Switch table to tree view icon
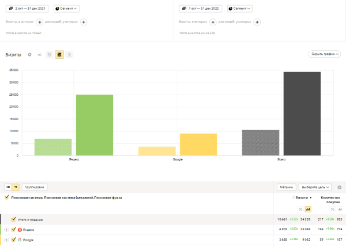 16,187
